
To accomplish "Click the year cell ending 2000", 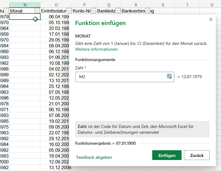I will coord(5,162).
